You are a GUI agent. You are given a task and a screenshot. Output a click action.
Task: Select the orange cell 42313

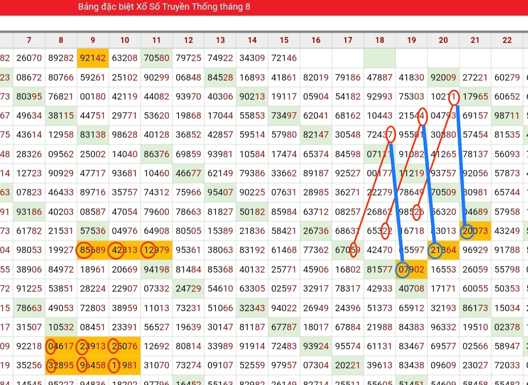pos(125,250)
